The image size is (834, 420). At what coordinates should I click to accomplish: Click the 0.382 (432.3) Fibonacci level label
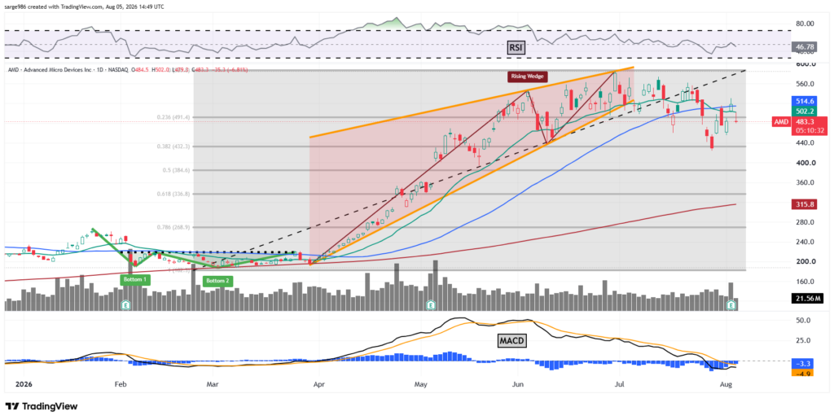[173, 146]
